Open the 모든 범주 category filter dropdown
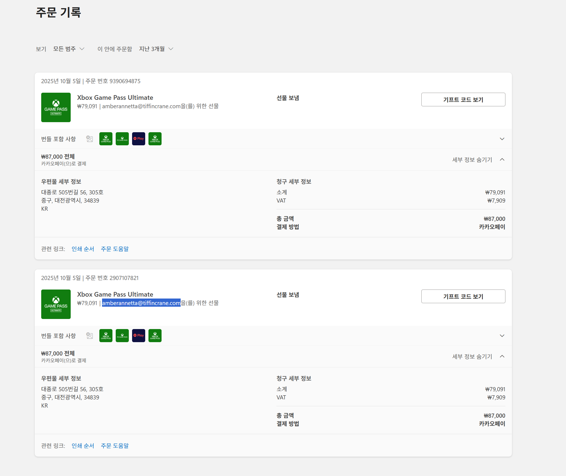Screen dimensions: 566x476 click(69, 49)
